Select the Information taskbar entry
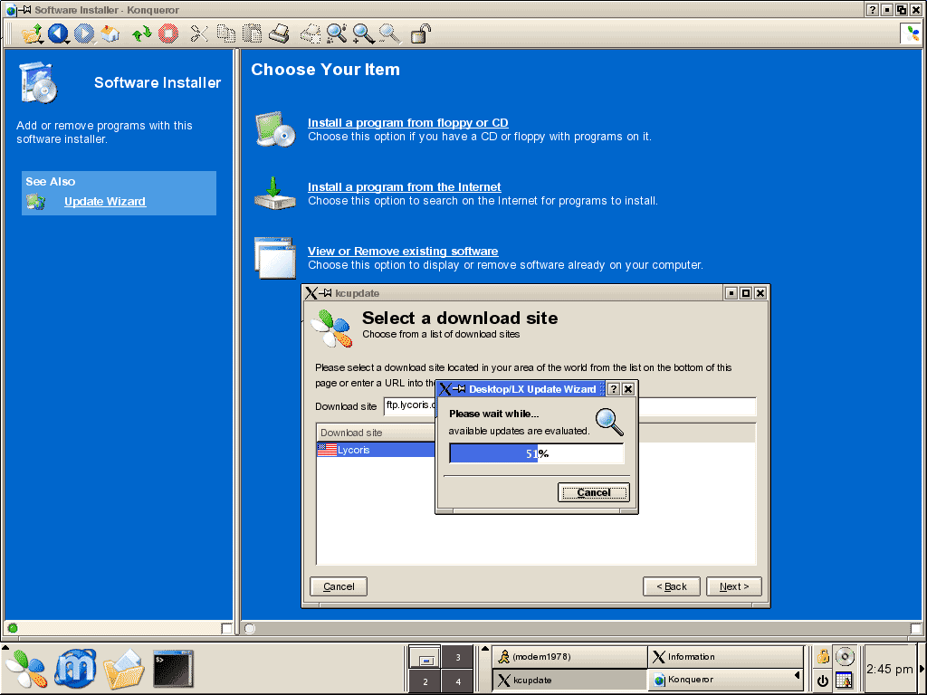 click(x=723, y=657)
